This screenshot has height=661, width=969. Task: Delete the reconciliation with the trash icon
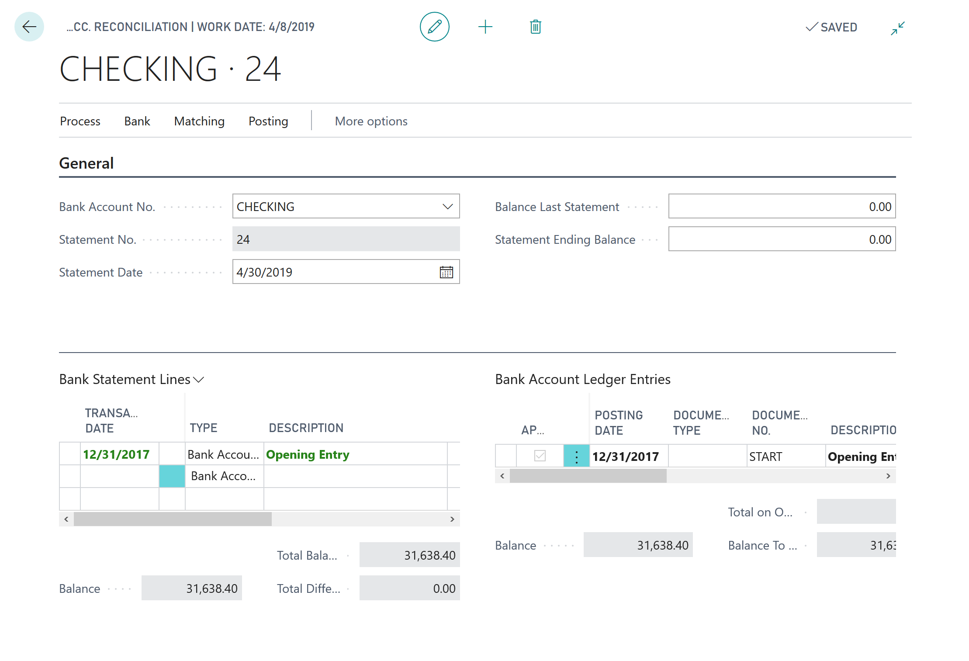535,27
